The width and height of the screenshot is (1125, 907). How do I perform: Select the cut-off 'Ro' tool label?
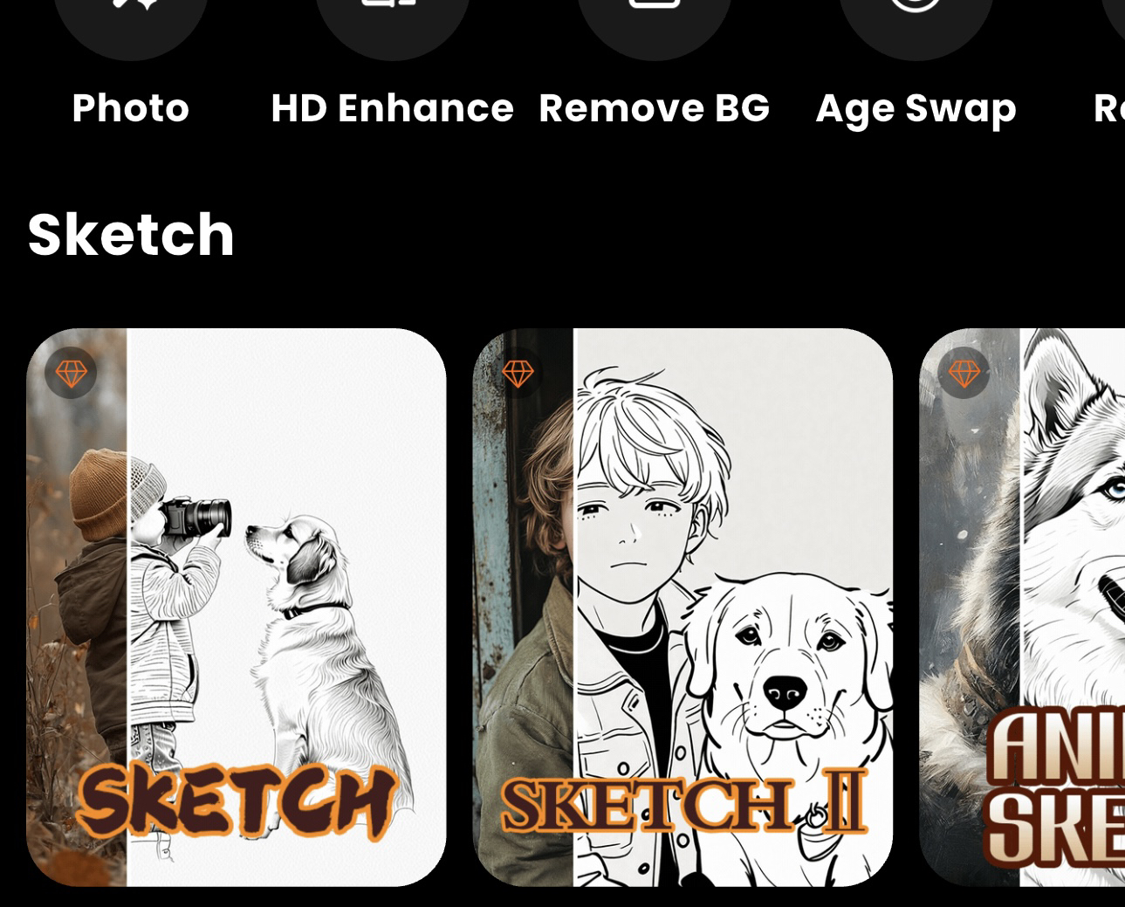point(1108,108)
